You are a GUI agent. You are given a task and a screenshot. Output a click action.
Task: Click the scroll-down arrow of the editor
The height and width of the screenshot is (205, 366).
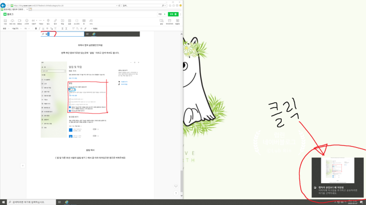(x=182, y=196)
